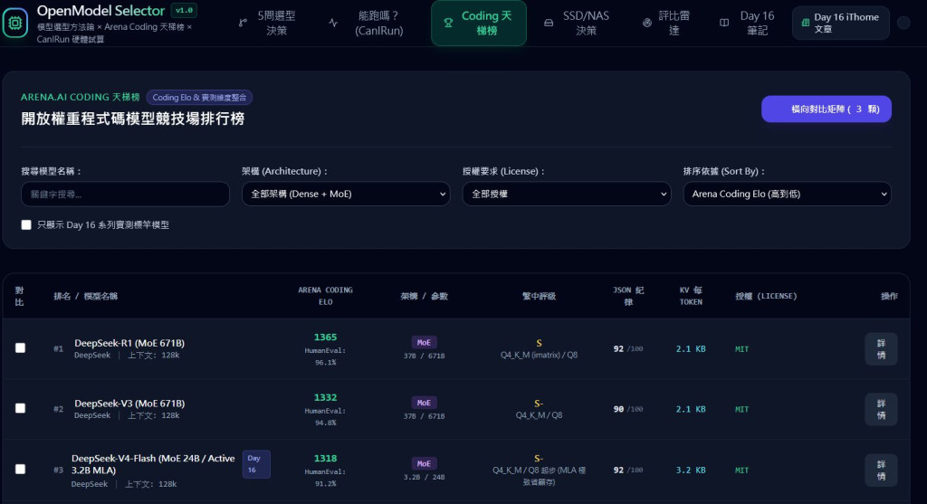
Task: Click the DeepSeek-V4-Flash model name
Action: pos(153,464)
